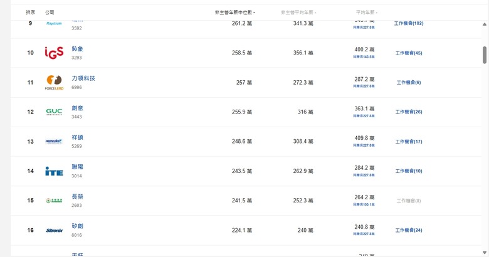Open 工作機會(6) for 力領科技
Image resolution: width=489 pixels, height=257 pixels.
409,83
